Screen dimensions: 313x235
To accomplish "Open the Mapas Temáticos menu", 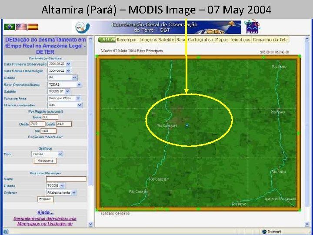I will 233,40.
